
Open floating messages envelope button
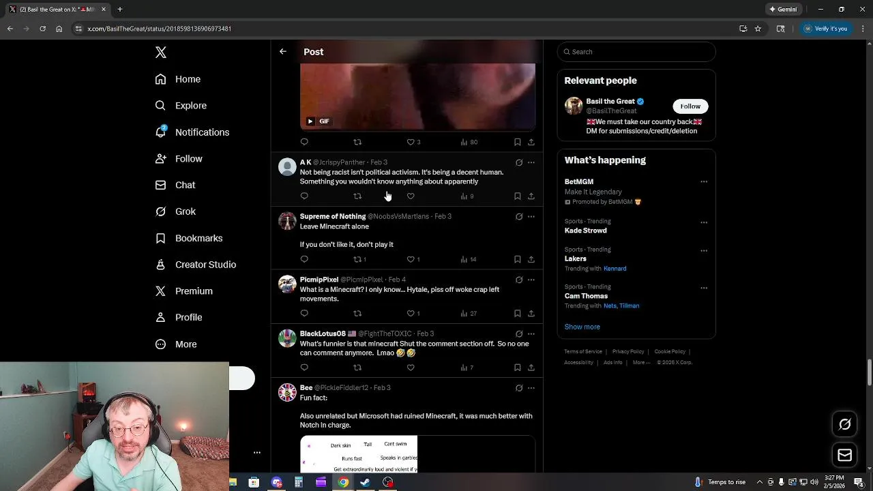(x=844, y=456)
